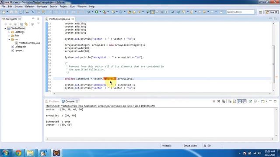Open the Debug dropdown arrow

tap(92, 12)
